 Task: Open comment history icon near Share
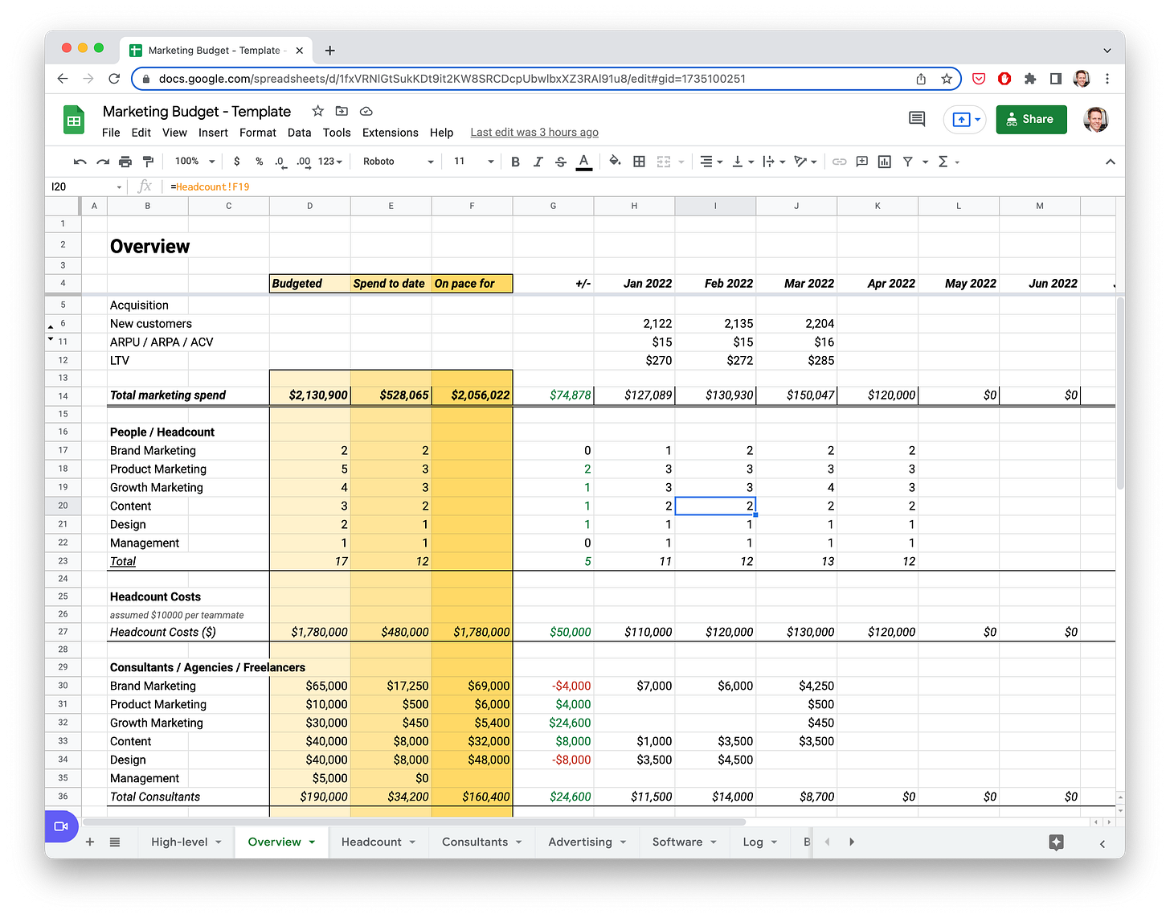pyautogui.click(x=916, y=119)
